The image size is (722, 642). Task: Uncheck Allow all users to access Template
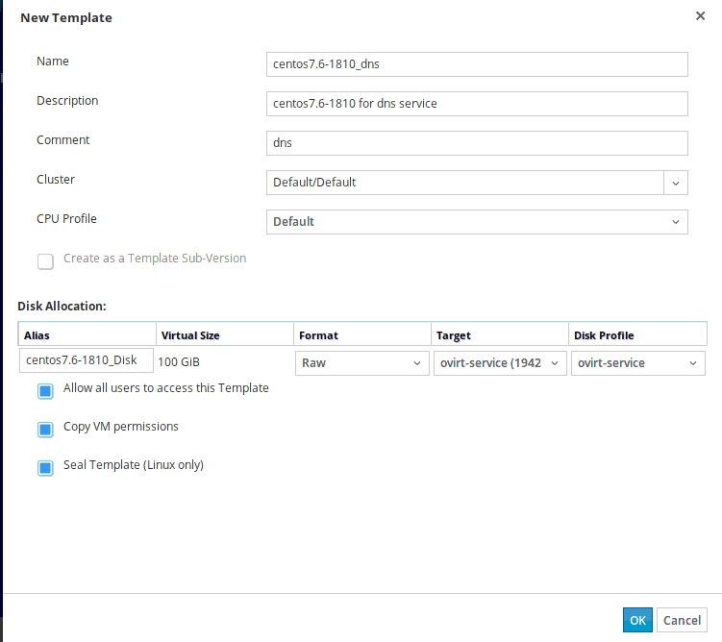click(45, 391)
